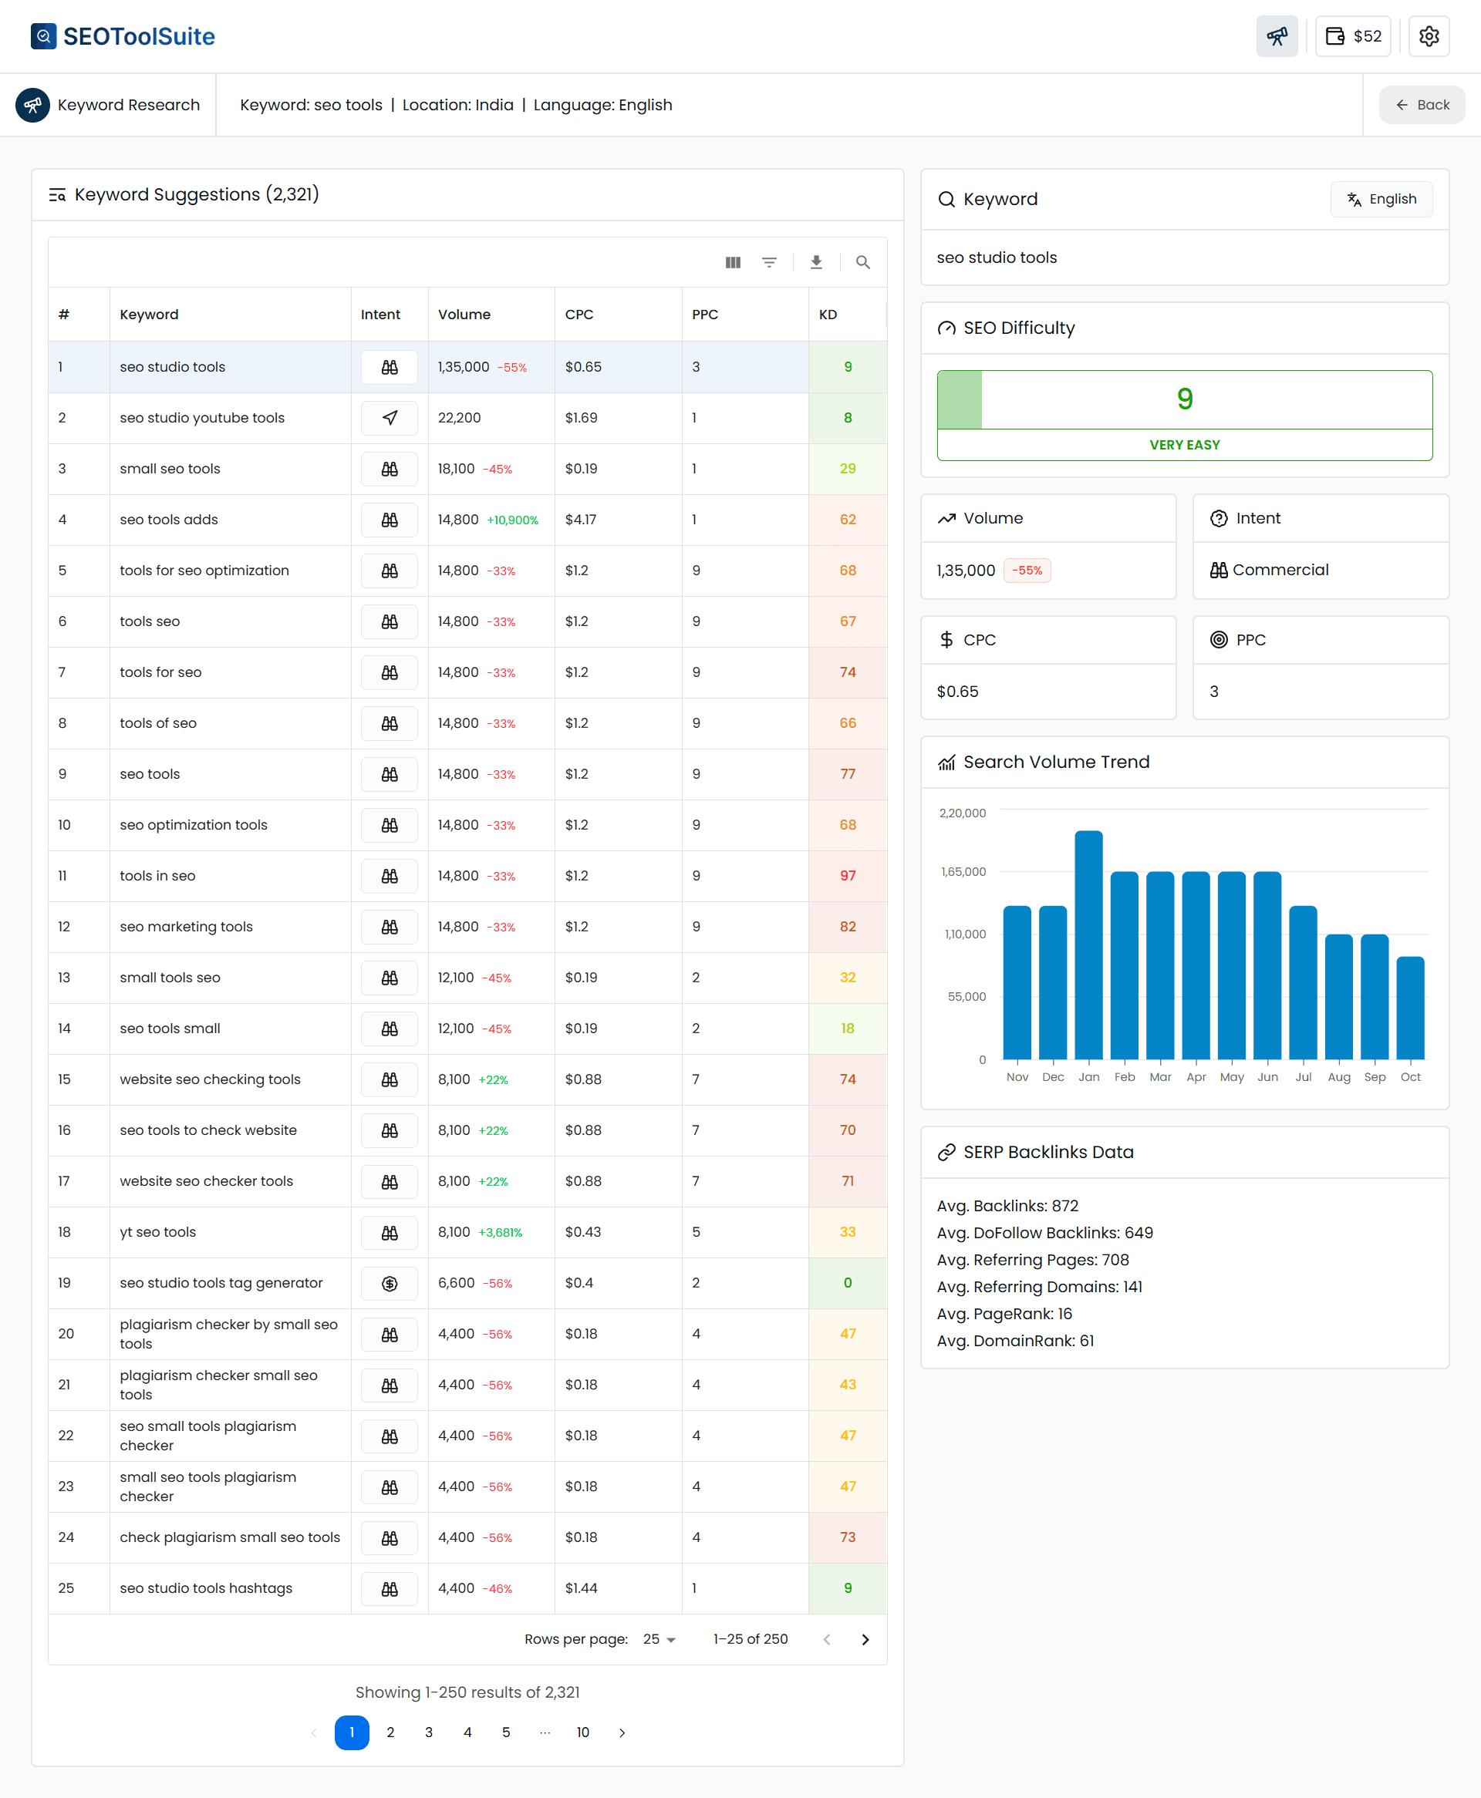Click the navigational intent icon for seo studio youtube tools
Image resolution: width=1481 pixels, height=1798 pixels.
[389, 418]
